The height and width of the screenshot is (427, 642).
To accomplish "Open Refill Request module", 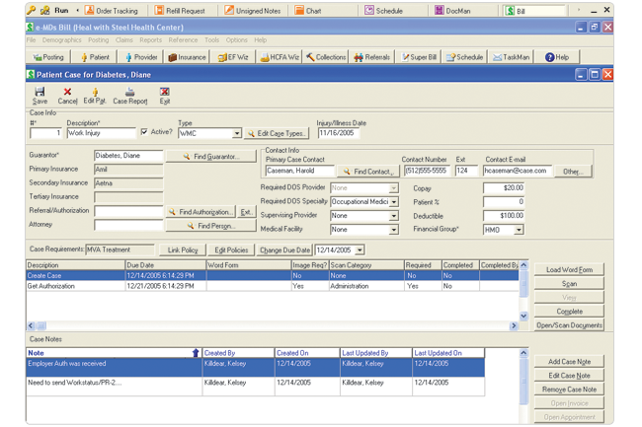I will point(180,11).
